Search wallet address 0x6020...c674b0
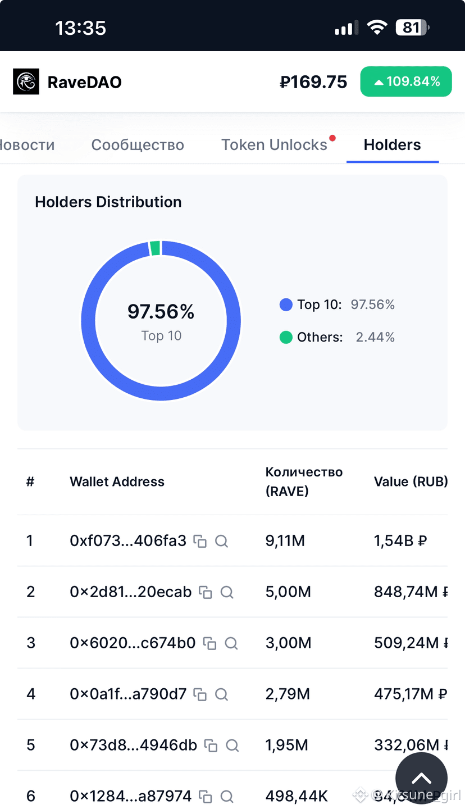 pos(231,643)
